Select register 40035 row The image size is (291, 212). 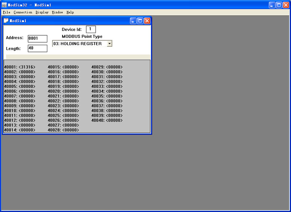(x=107, y=96)
